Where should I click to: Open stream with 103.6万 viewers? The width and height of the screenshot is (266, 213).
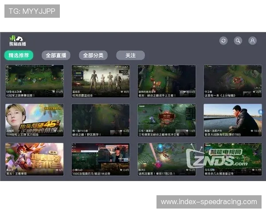click(x=166, y=79)
